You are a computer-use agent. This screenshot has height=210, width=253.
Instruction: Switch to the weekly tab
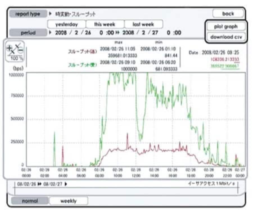[68, 201]
